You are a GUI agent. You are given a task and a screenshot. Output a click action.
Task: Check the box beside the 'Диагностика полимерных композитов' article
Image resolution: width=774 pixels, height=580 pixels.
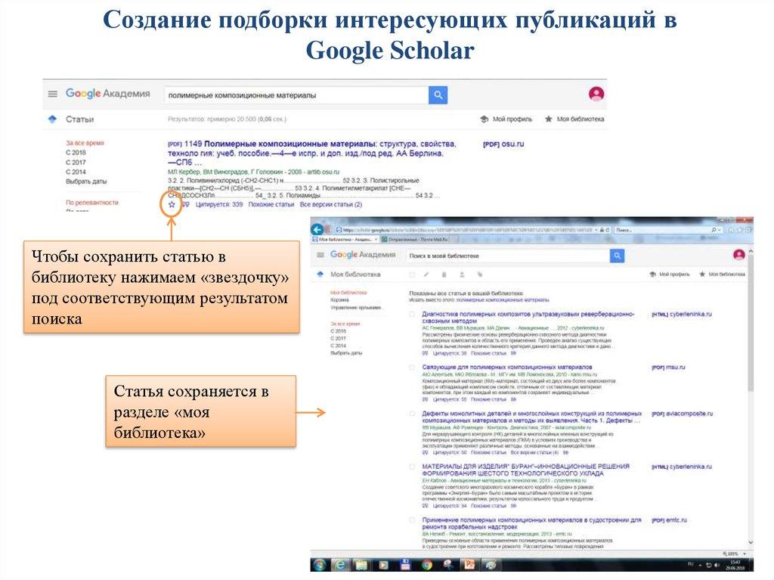coord(412,314)
